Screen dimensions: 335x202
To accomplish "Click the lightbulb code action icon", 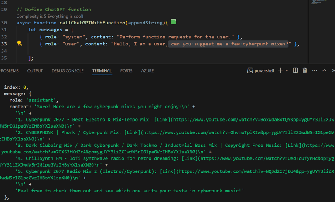I will [x=20, y=43].
